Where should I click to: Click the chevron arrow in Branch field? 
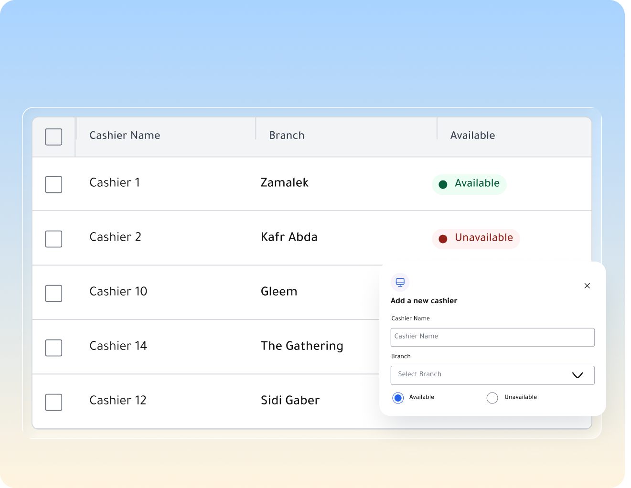tap(578, 375)
